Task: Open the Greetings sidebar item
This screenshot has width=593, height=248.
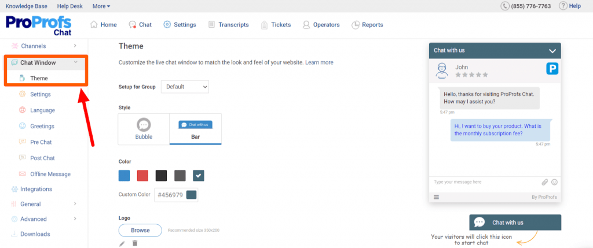Action: coord(42,126)
